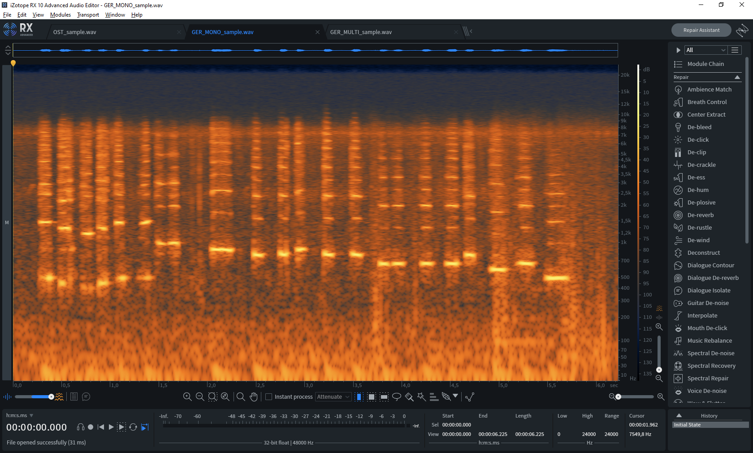
Task: Select the grab hand tool
Action: [x=254, y=397]
